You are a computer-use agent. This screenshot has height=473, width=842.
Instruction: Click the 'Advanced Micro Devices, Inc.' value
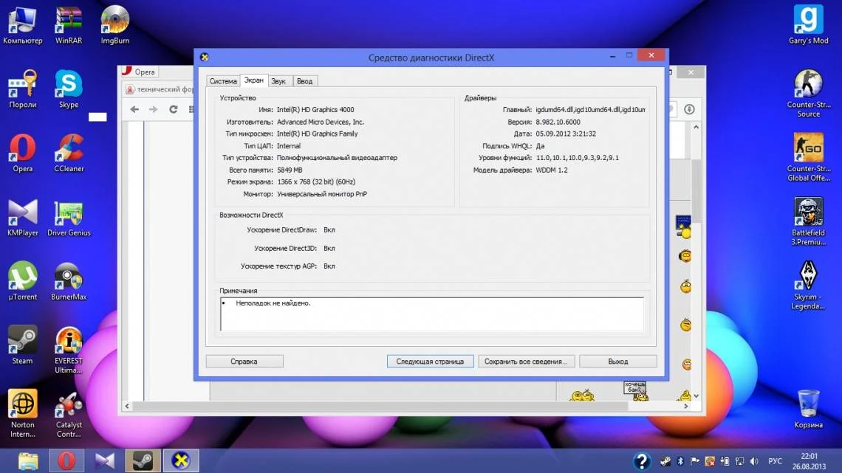tap(320, 122)
